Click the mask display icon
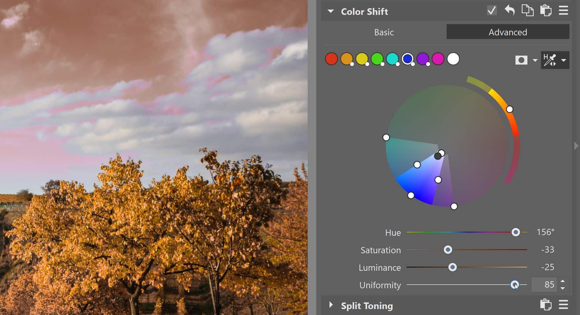The width and height of the screenshot is (580, 315). point(521,60)
